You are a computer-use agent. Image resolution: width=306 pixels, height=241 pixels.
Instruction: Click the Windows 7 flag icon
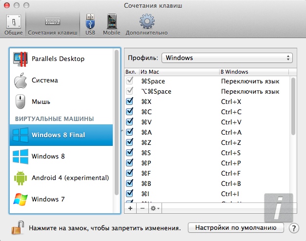pyautogui.click(x=20, y=200)
